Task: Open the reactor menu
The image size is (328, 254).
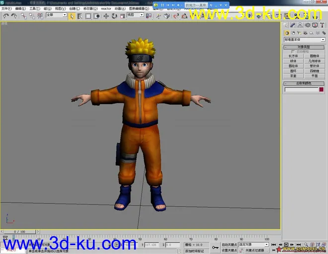Action: click(106, 8)
